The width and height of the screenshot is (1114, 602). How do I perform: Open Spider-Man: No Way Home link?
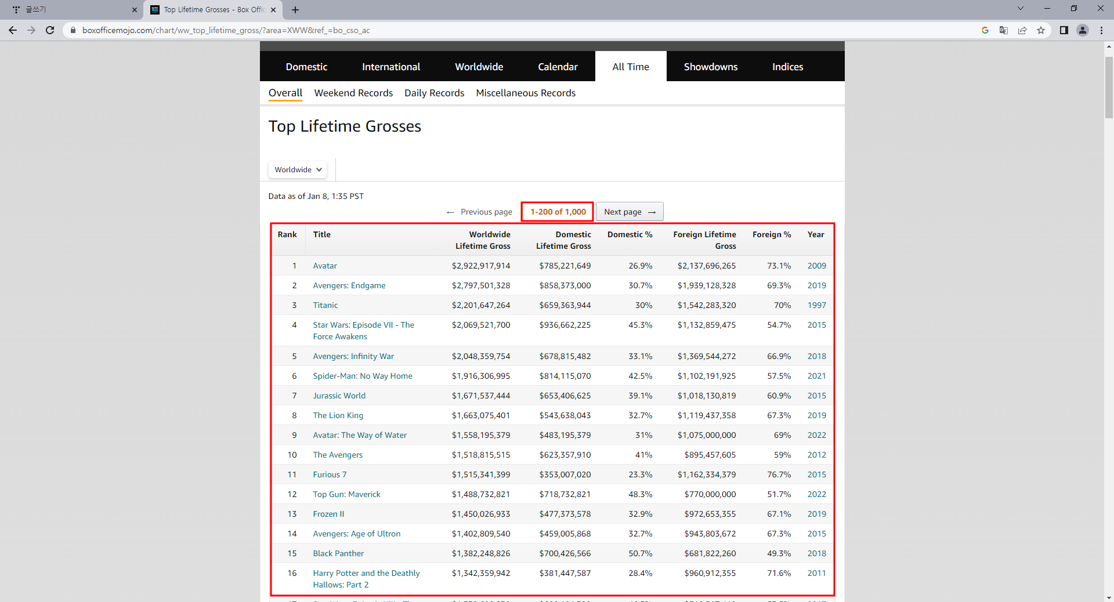click(363, 376)
